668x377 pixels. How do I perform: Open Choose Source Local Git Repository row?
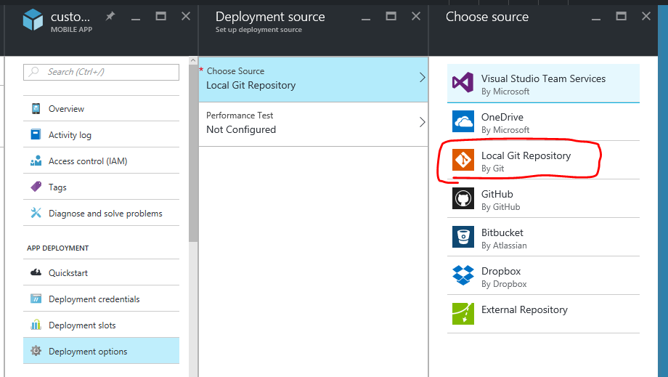point(313,80)
